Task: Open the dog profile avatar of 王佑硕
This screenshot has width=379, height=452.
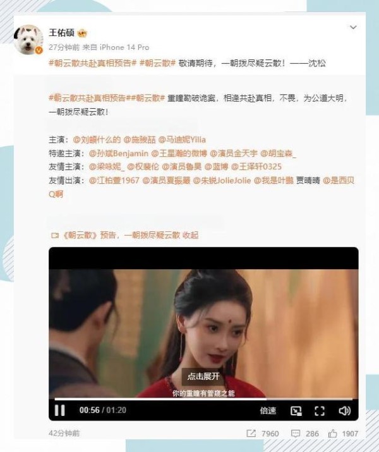Action: pos(28,40)
